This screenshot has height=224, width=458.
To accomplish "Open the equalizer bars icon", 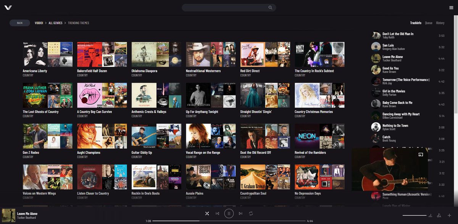I will [x=431, y=216].
